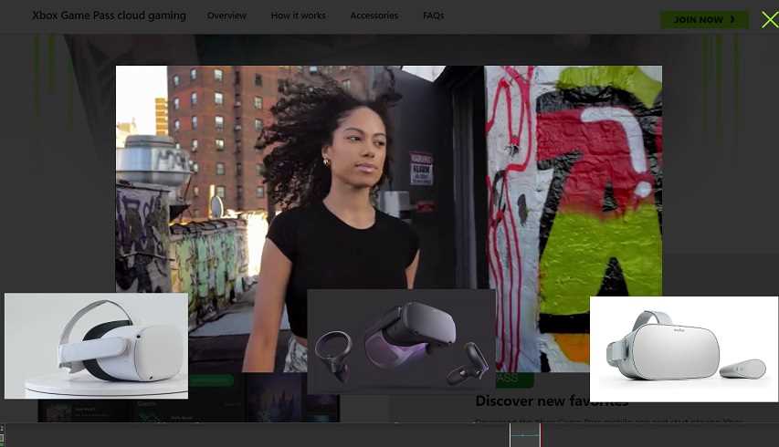Screen dimensions: 779x447
Task: Select the black Oculus Quest with controllers image
Action: point(401,341)
